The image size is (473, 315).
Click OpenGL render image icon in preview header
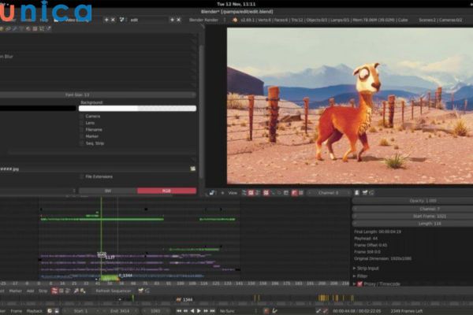click(365, 193)
